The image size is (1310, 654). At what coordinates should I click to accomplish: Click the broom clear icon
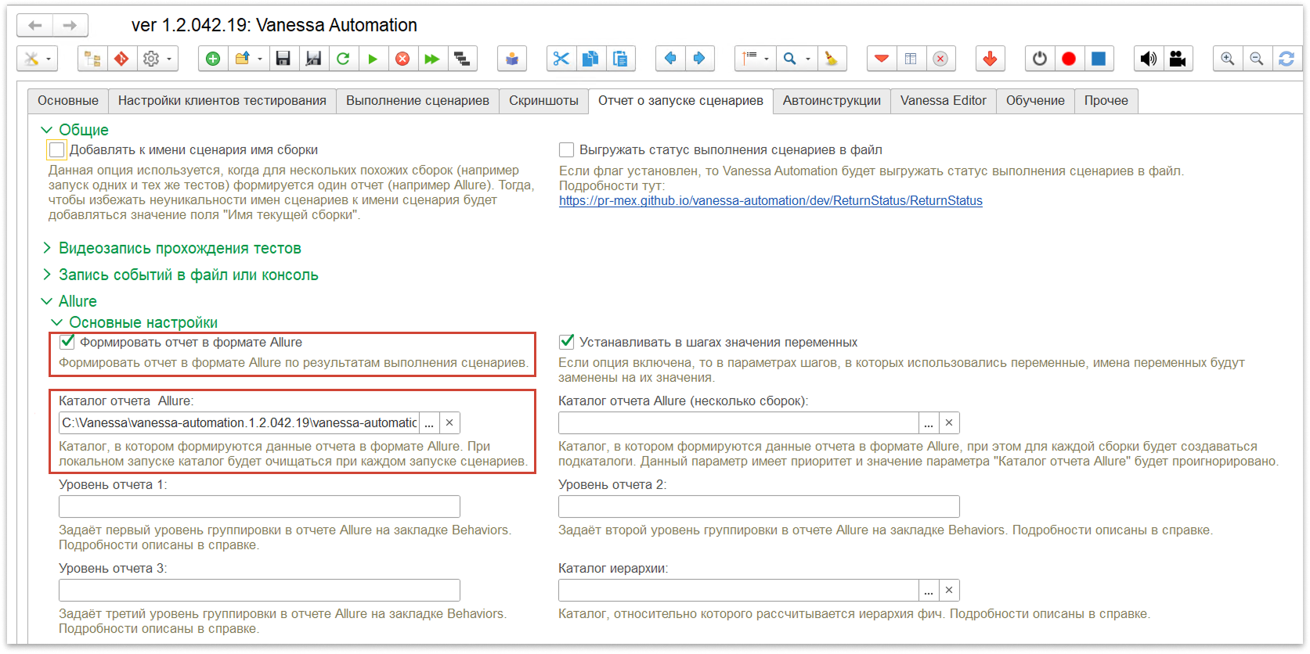[x=832, y=59]
